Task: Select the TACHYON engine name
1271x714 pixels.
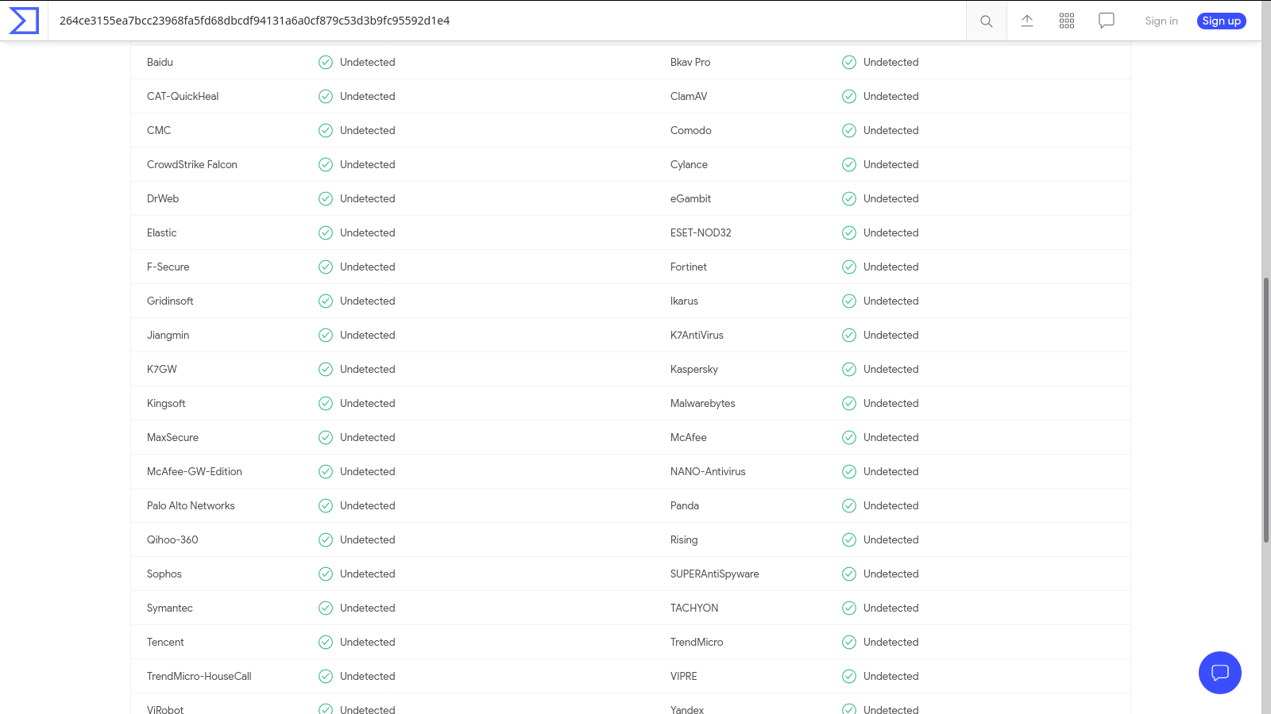Action: pyautogui.click(x=694, y=608)
